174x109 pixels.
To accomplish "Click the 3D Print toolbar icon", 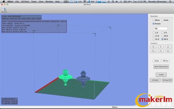I will (4, 10).
